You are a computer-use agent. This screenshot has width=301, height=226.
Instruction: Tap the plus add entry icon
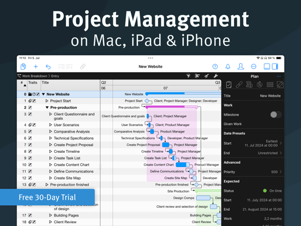35,67
